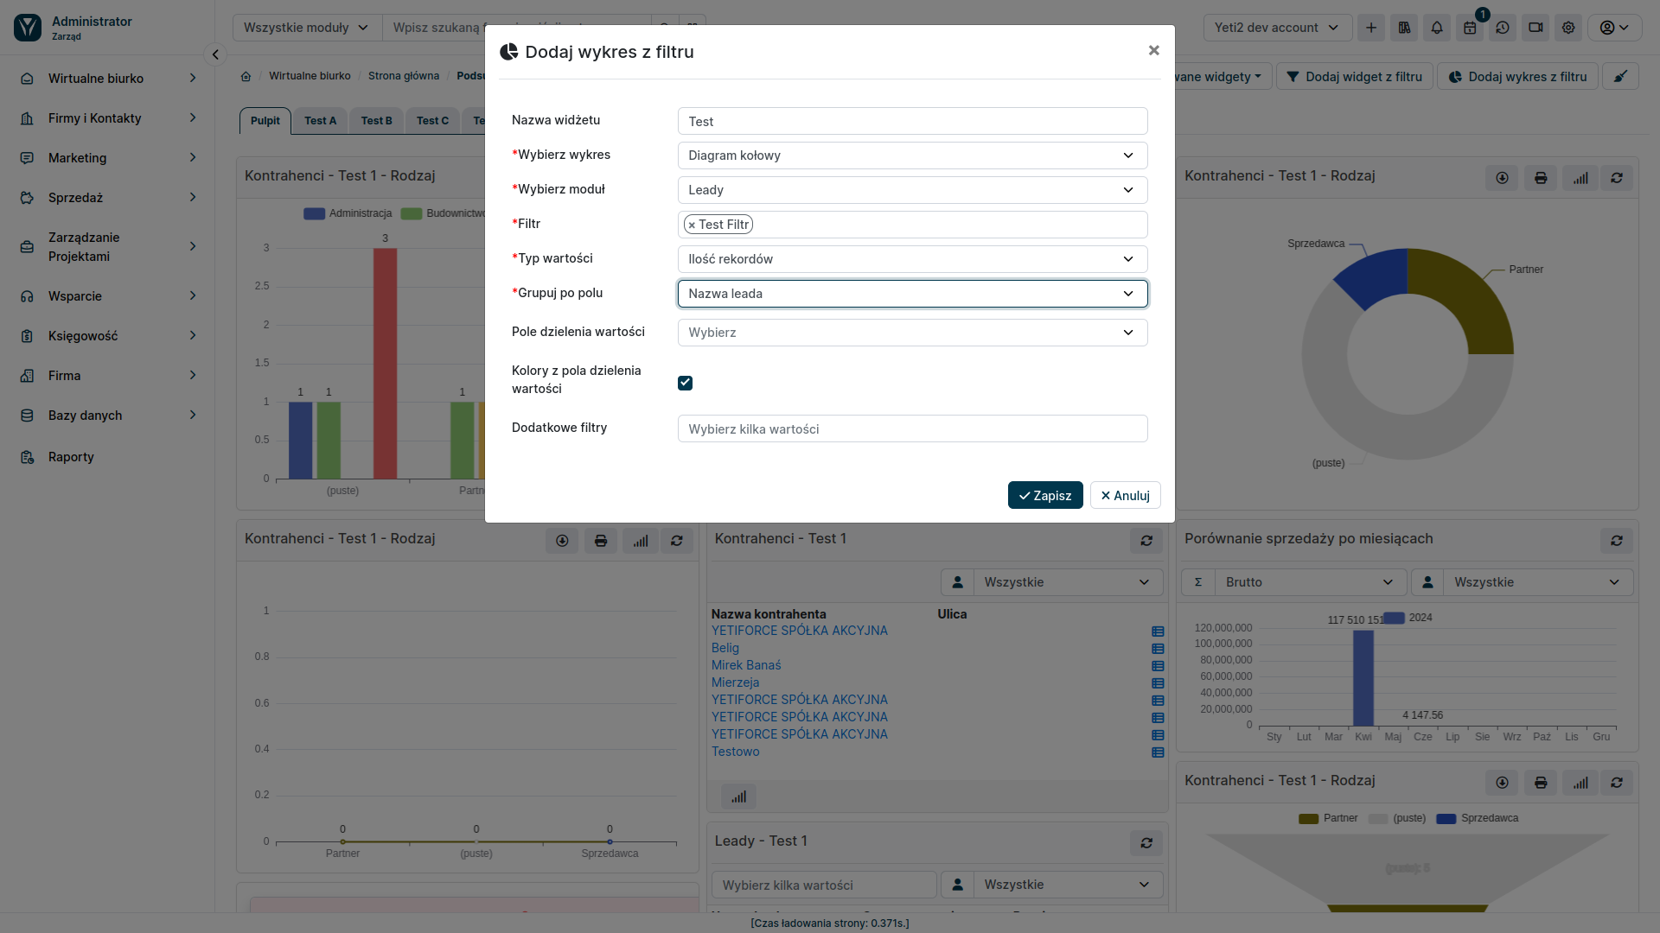Viewport: 1660px width, 933px height.
Task: Open user profile menu dropdown
Action: pyautogui.click(x=1614, y=28)
